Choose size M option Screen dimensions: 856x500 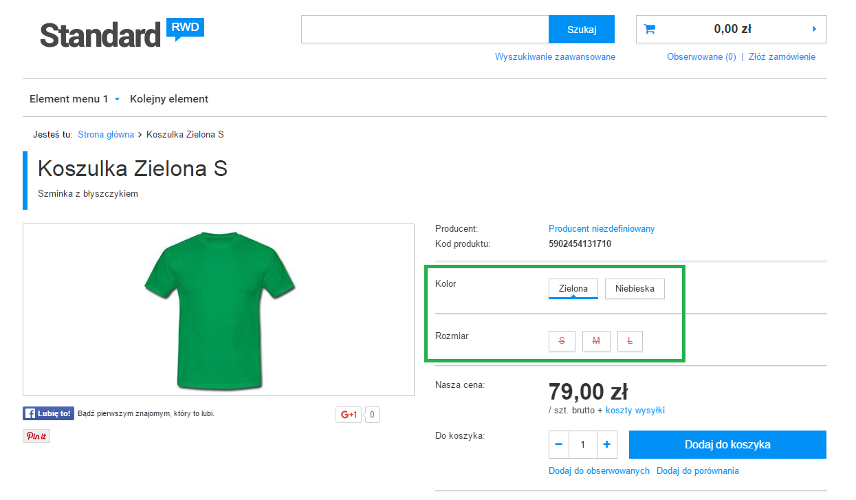[x=596, y=341]
